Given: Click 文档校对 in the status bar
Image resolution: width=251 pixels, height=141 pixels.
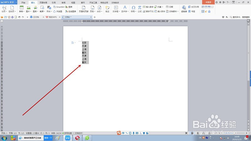Looking at the screenshot, I should [x=77, y=133].
